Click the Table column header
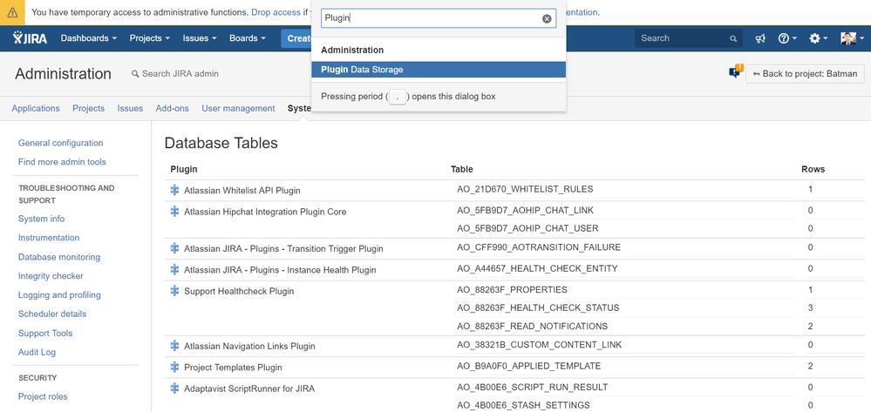Image resolution: width=871 pixels, height=412 pixels. point(462,169)
